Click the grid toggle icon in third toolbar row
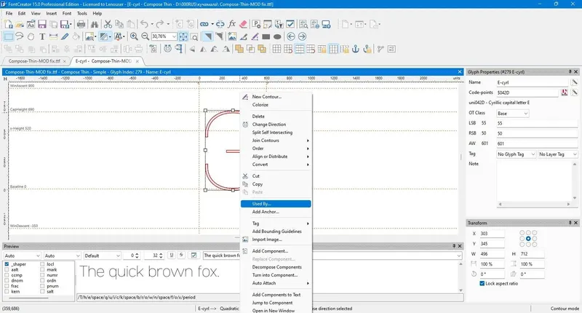 pyautogui.click(x=276, y=49)
